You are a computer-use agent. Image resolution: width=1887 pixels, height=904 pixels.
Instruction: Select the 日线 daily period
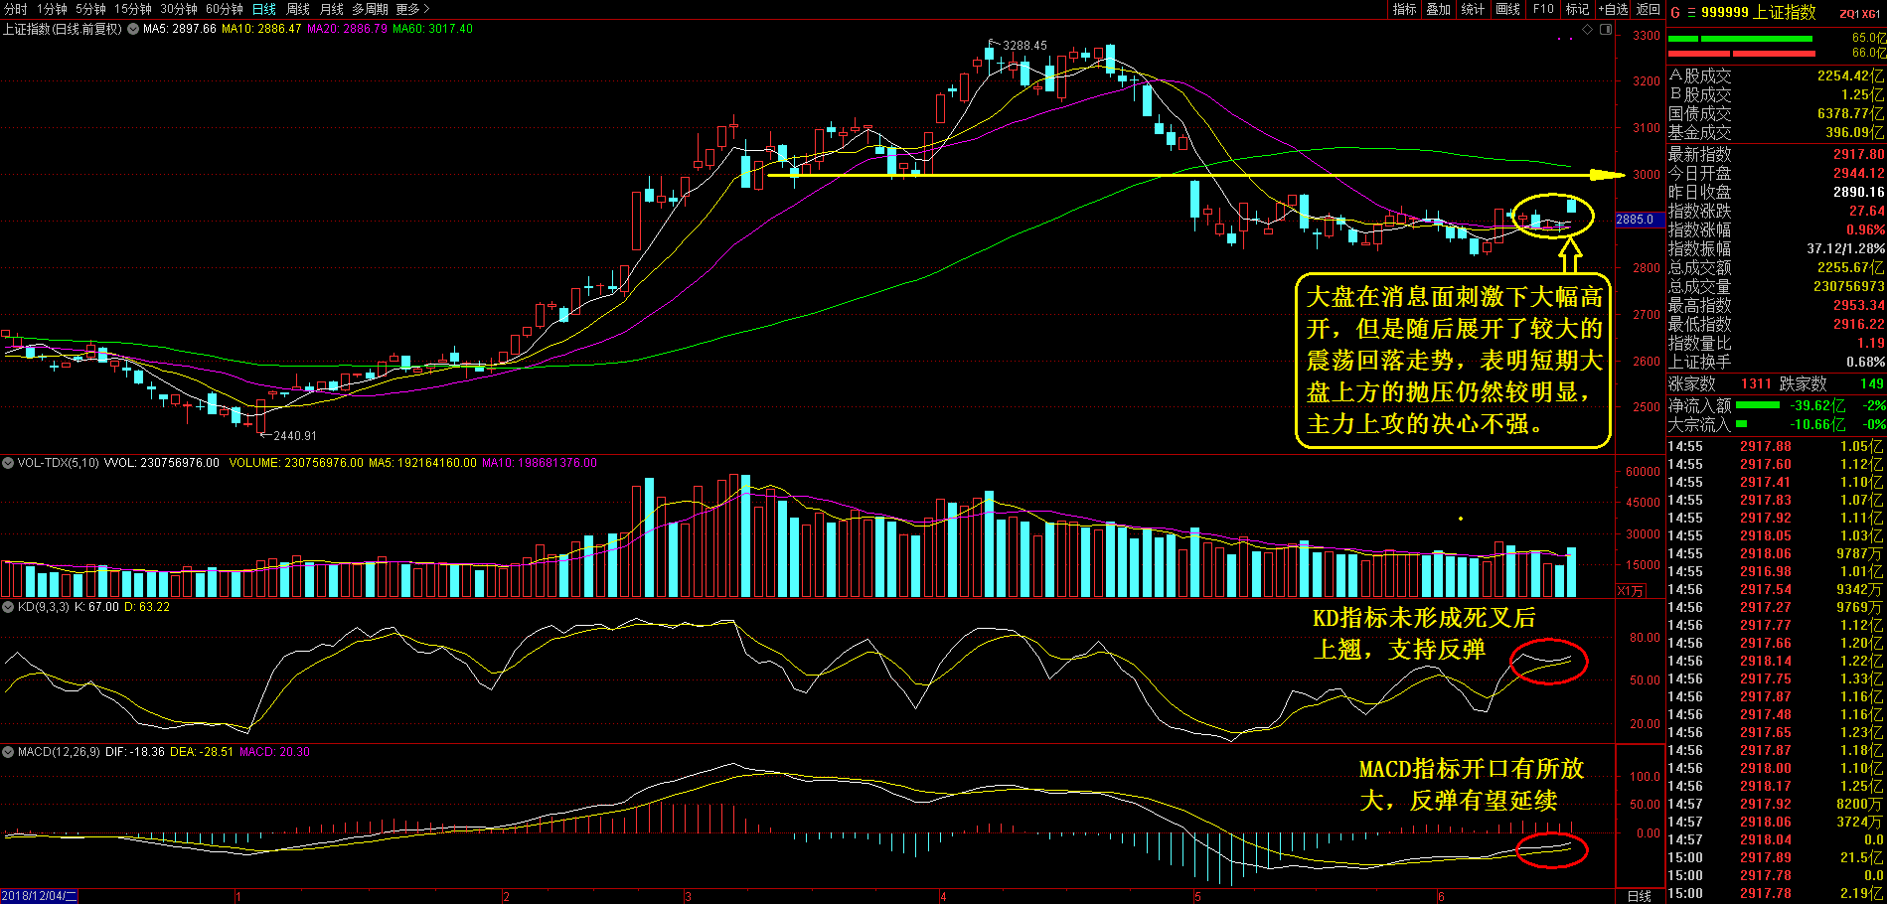(x=264, y=9)
